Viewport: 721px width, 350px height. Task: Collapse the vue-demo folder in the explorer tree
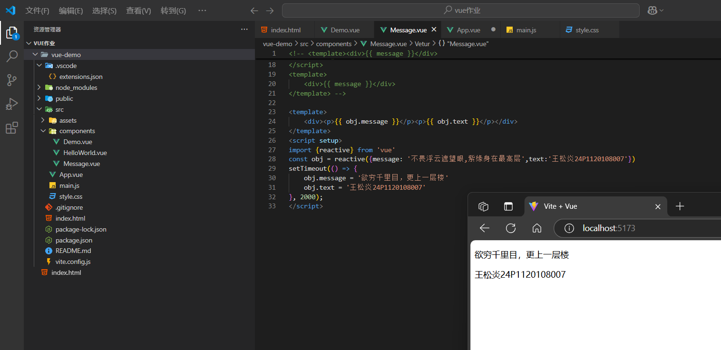pyautogui.click(x=35, y=55)
